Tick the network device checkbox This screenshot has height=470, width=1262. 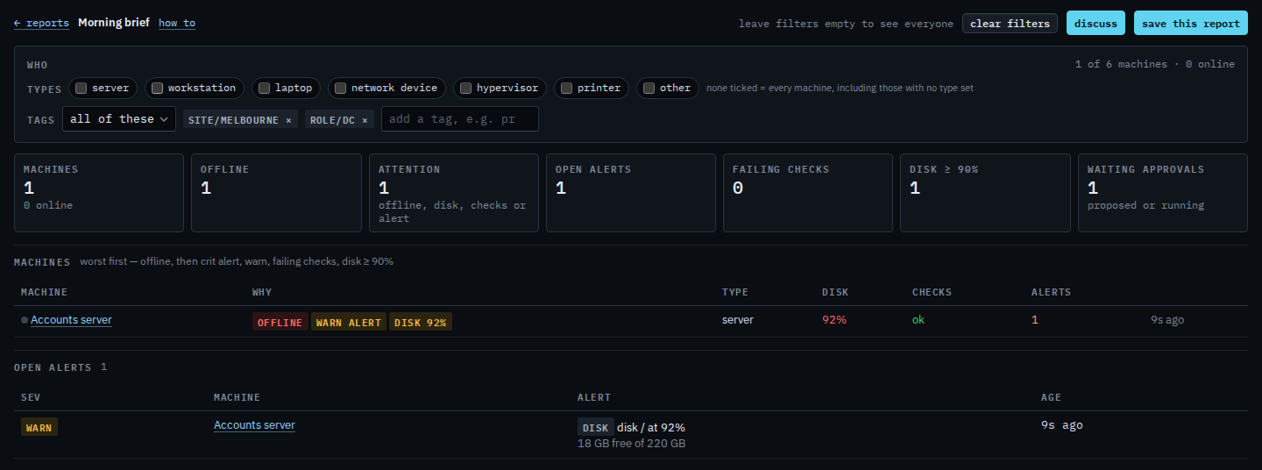(x=340, y=88)
